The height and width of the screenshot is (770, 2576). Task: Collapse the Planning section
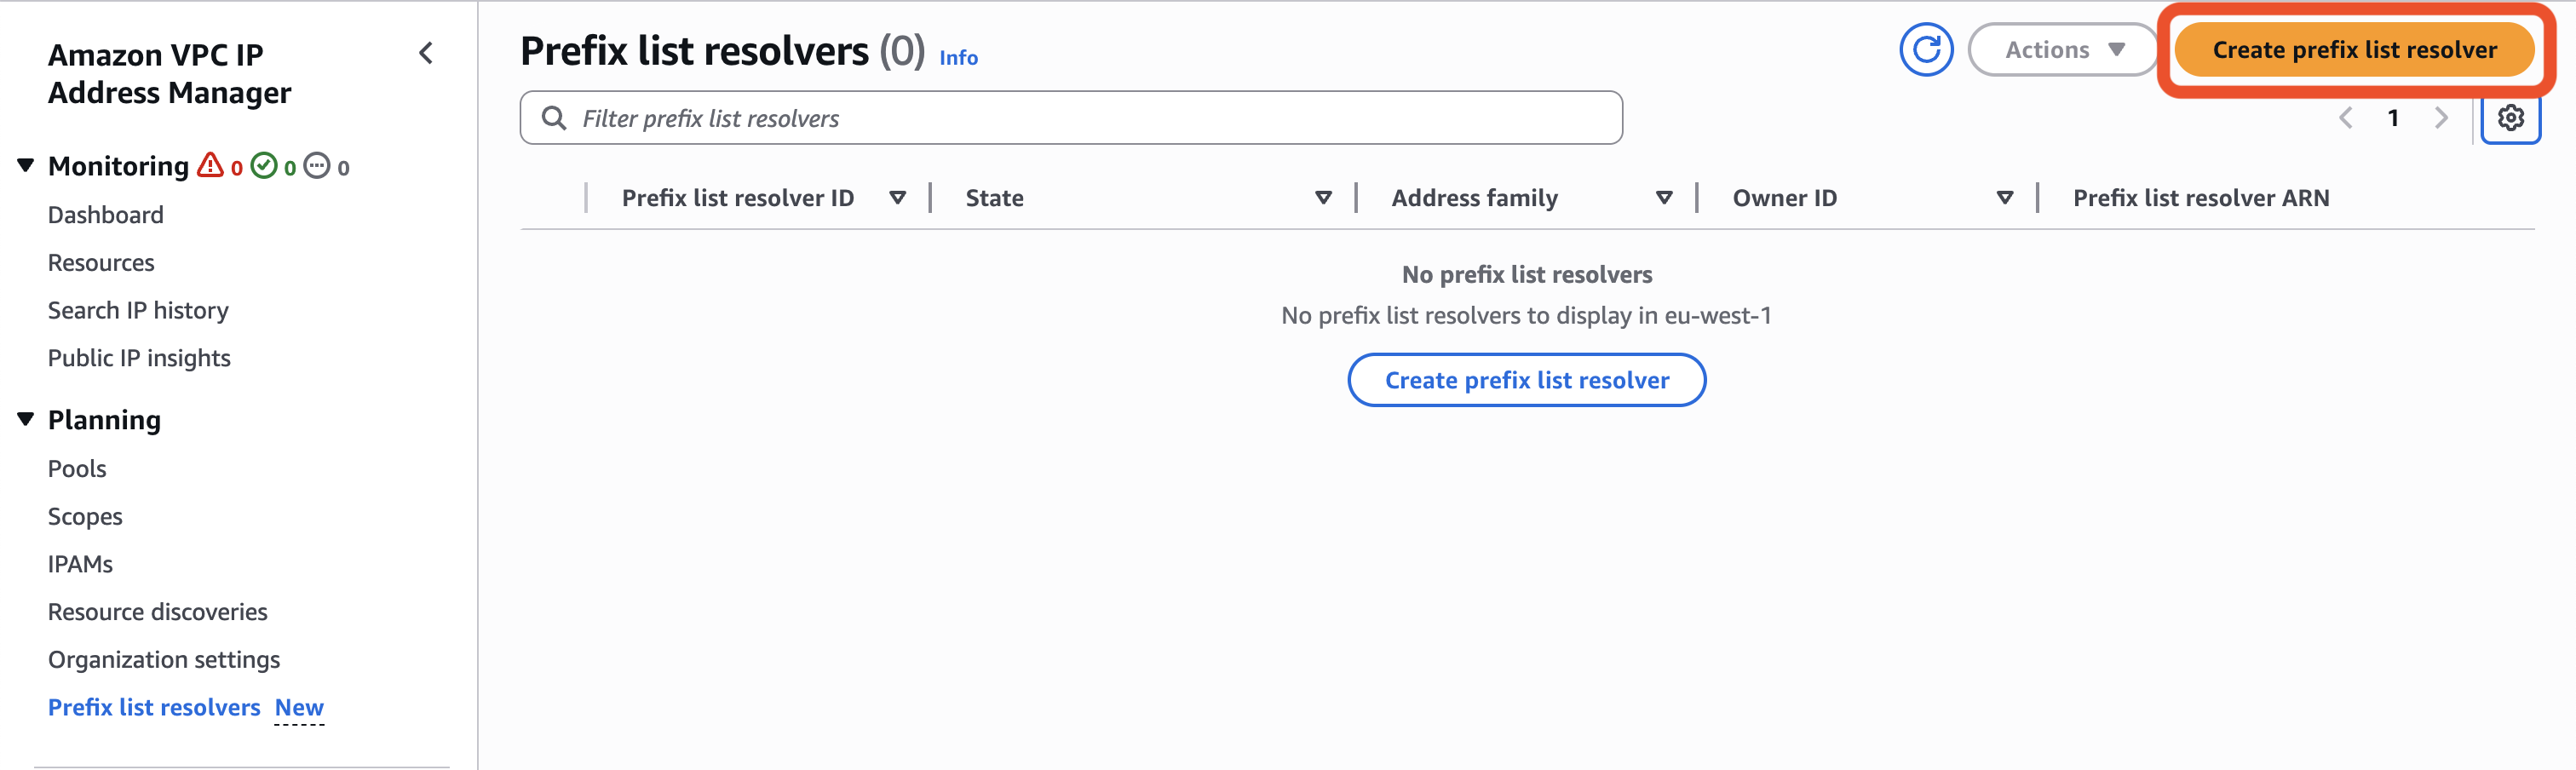click(x=26, y=419)
